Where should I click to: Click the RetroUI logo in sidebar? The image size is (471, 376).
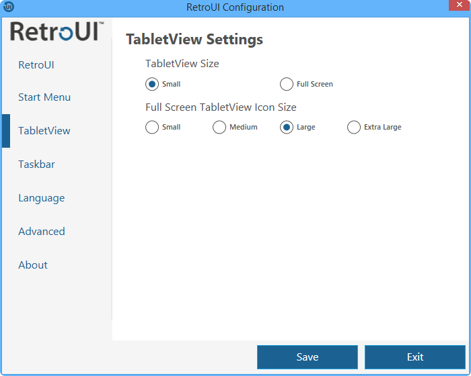(57, 31)
